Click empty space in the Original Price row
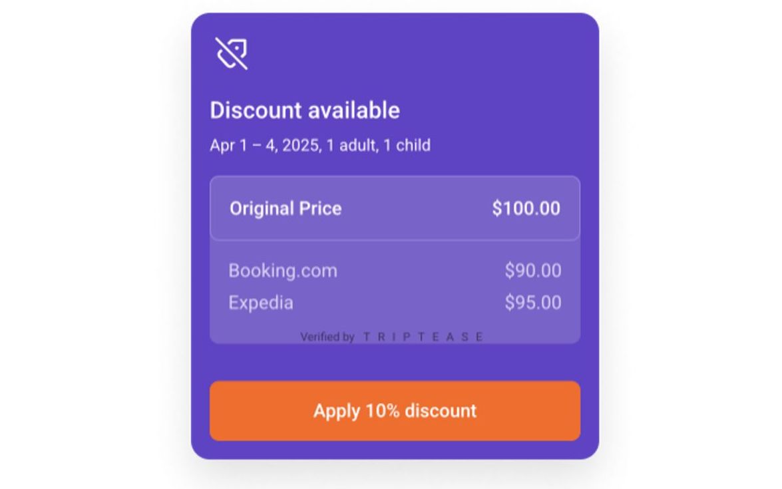The image size is (782, 489). pyautogui.click(x=416, y=208)
